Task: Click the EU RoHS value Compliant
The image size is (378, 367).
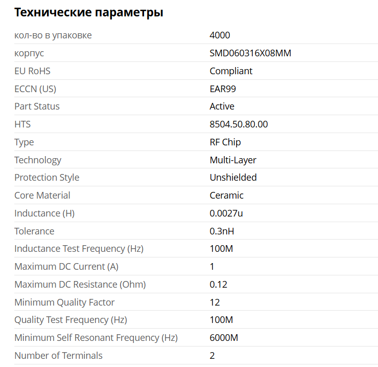Action: point(231,71)
